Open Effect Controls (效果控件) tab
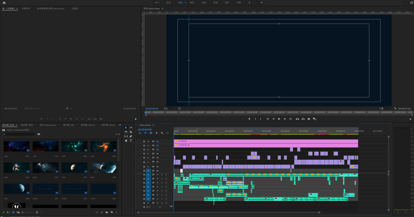 pos(26,9)
